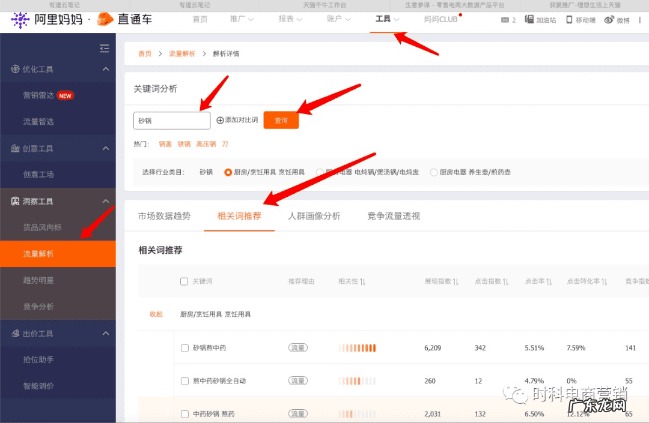Toggle the 关键词 select-all checkbox
This screenshot has height=423, width=649.
(184, 281)
